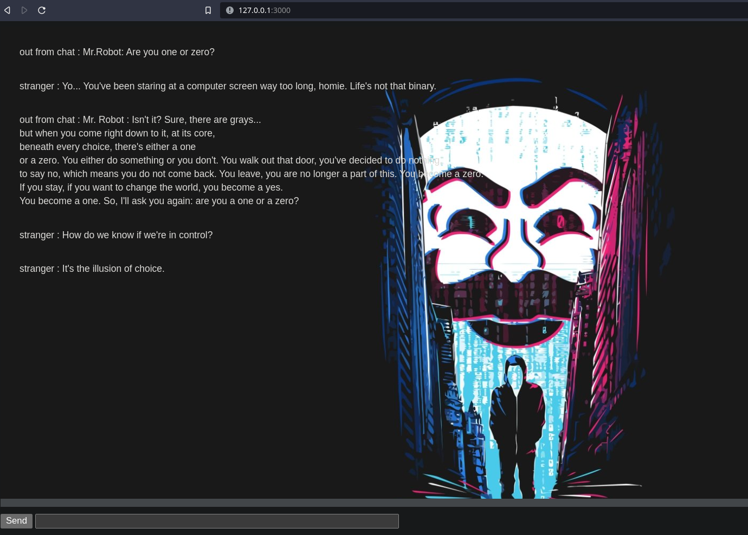This screenshot has height=535, width=748.
Task: Select the line 'beneath every choice, there's either a one'
Action: coord(107,147)
